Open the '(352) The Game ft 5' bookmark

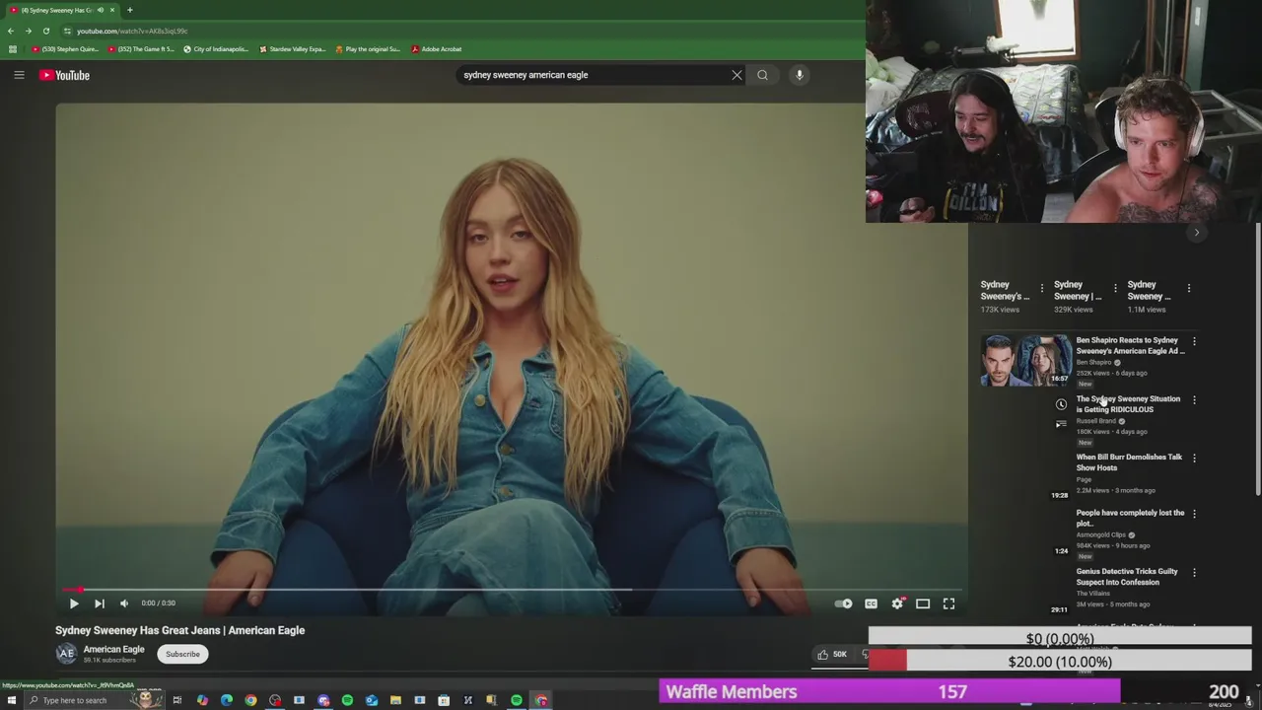tap(141, 48)
